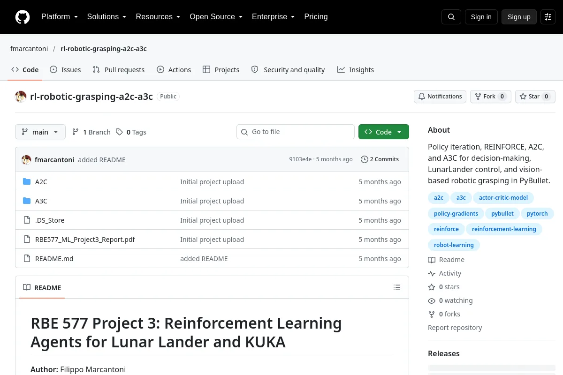Open commit hash 9103e4e
The height and width of the screenshot is (375, 563).
300,159
